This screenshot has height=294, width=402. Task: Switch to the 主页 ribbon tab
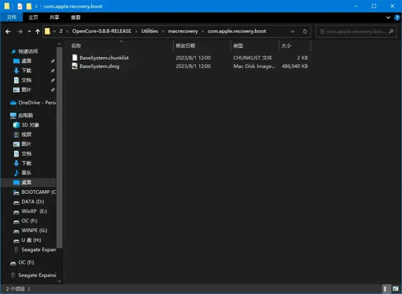(33, 17)
